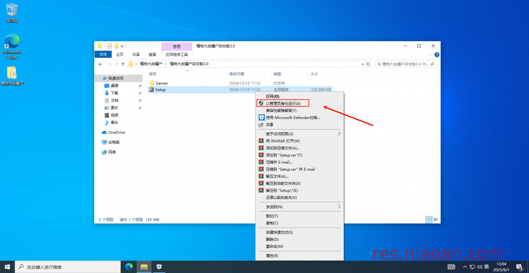The image size is (529, 273).
Task: Select 添加到 "Setup.rar" menu entry
Action: point(300,155)
